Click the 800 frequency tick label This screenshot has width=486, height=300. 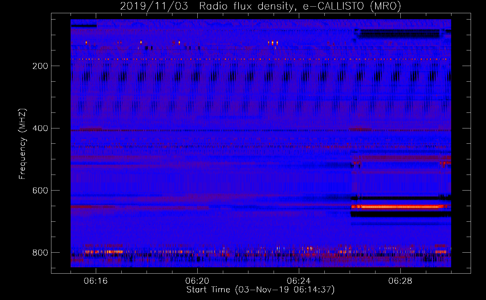tap(40, 253)
